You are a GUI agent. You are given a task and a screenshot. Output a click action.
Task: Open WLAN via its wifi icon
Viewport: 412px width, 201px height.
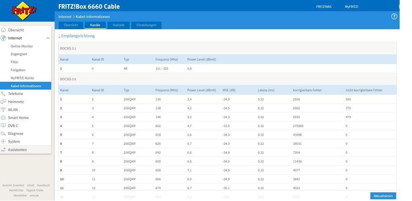(x=4, y=110)
